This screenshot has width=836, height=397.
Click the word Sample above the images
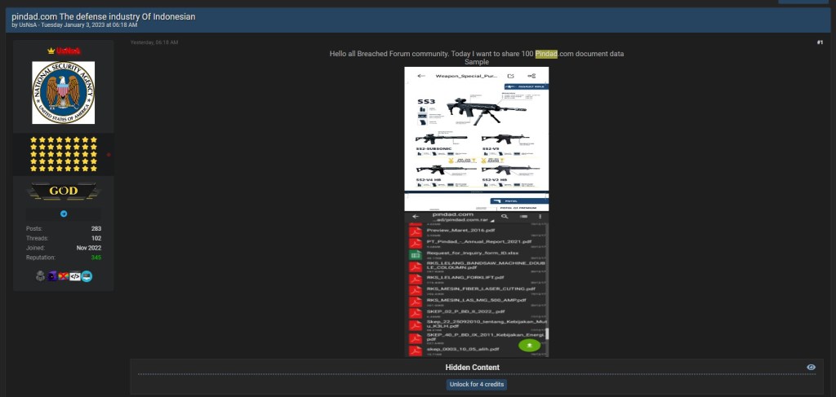[476, 62]
